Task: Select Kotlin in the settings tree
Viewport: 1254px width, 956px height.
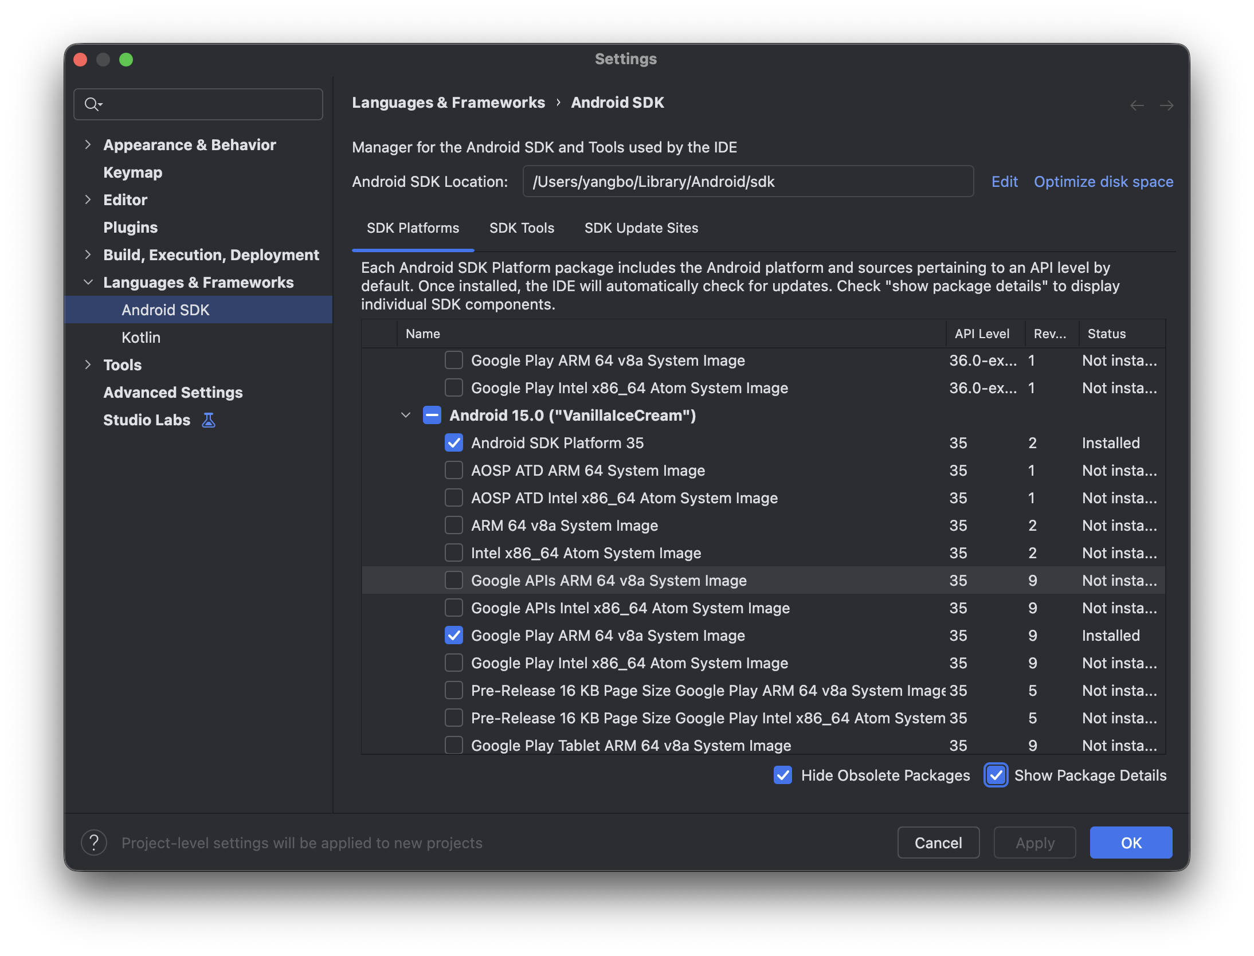Action: (141, 338)
